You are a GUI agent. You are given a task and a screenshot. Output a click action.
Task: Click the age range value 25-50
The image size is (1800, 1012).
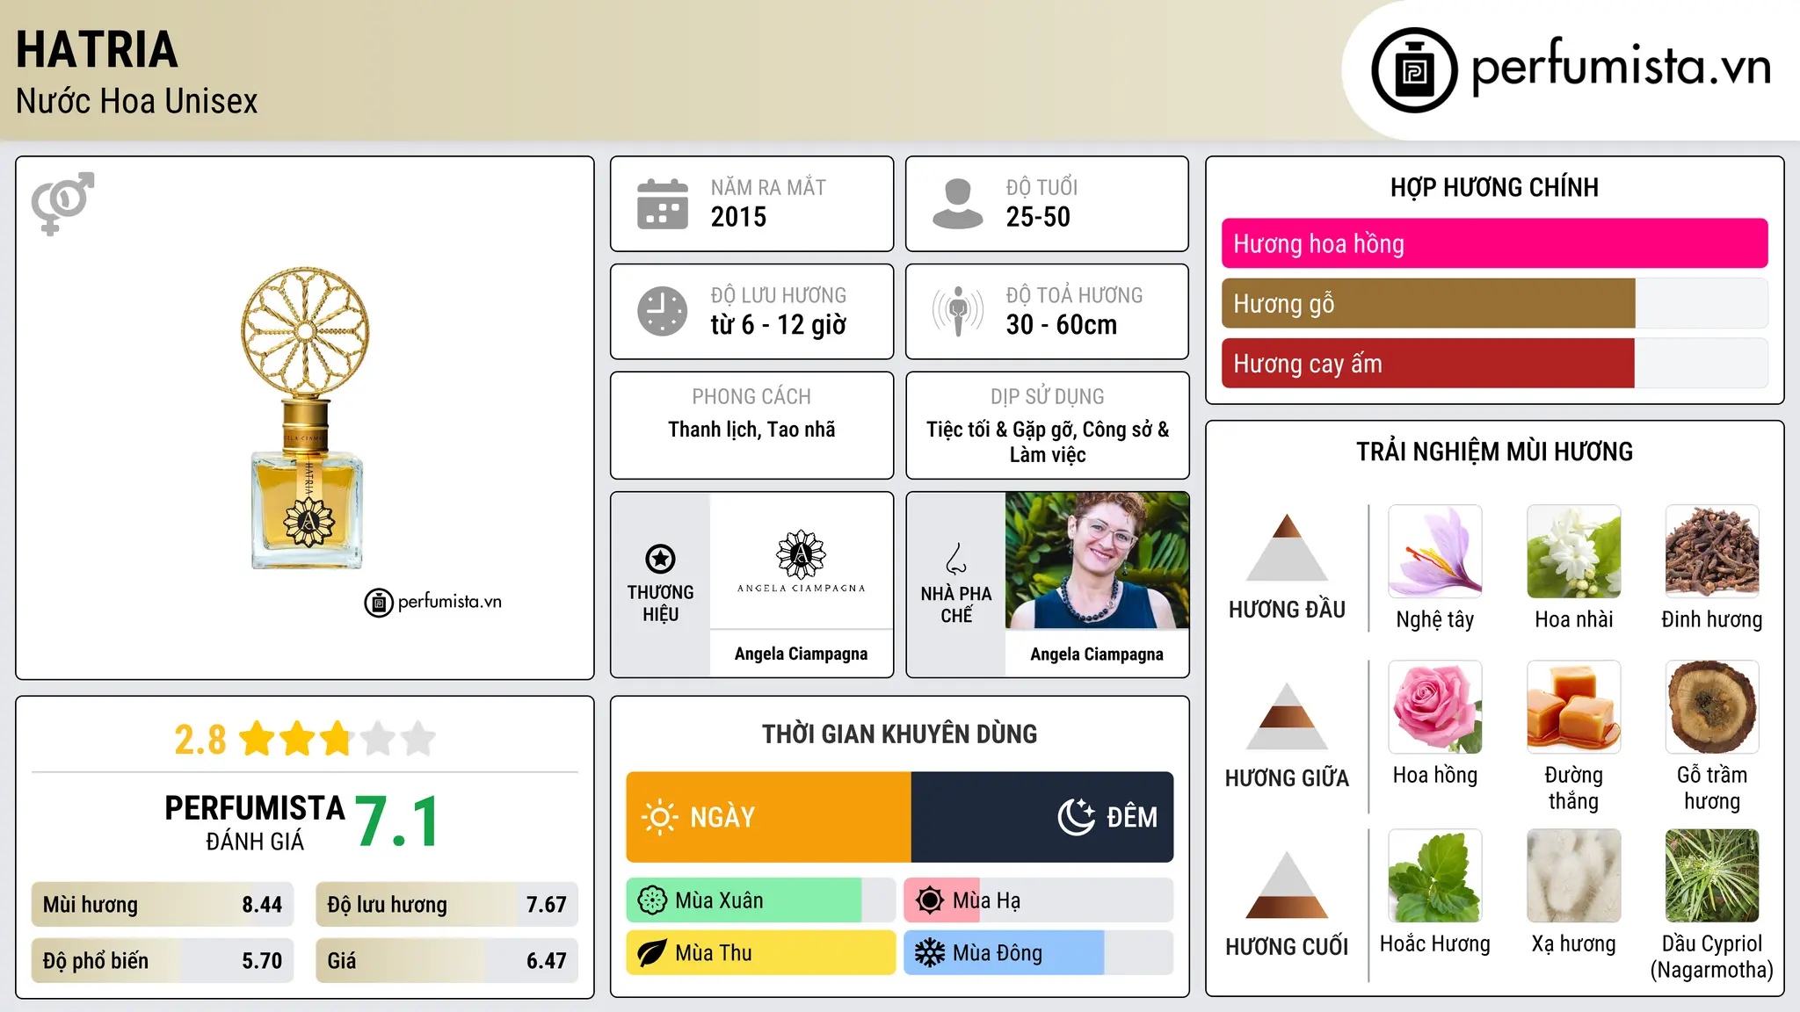pyautogui.click(x=1038, y=217)
